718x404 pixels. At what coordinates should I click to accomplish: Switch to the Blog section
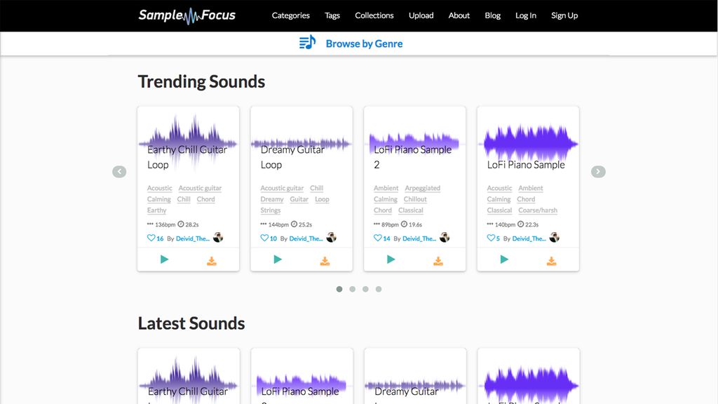tap(492, 15)
